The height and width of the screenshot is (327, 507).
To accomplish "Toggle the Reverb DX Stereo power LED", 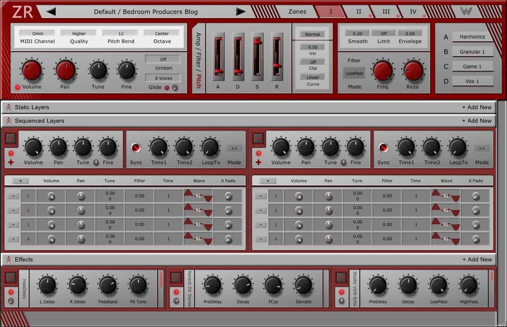I will 176,292.
